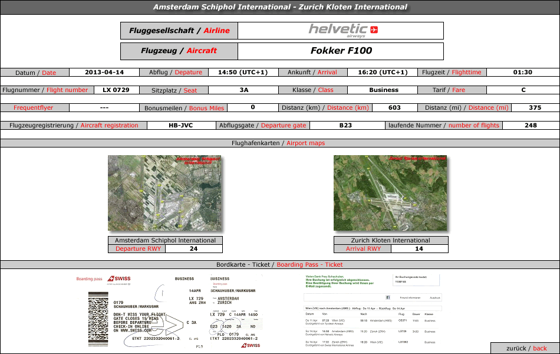Click the departure gate value B23
This screenshot has width=560, height=354.
(x=345, y=126)
